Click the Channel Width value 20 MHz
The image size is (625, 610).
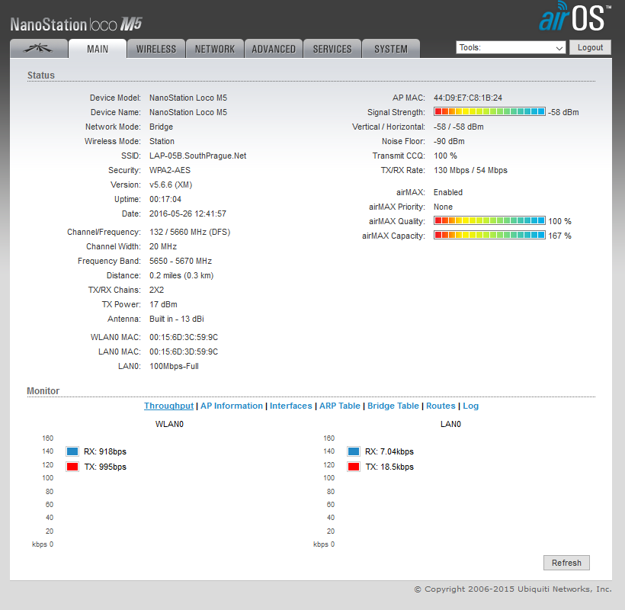163,246
